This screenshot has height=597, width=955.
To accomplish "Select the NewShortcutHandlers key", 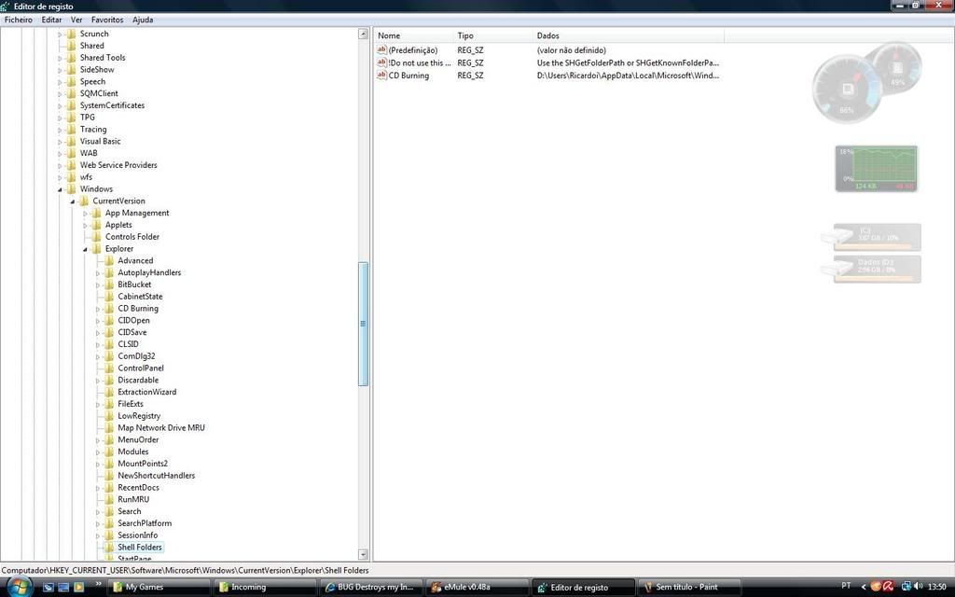I will (x=156, y=476).
